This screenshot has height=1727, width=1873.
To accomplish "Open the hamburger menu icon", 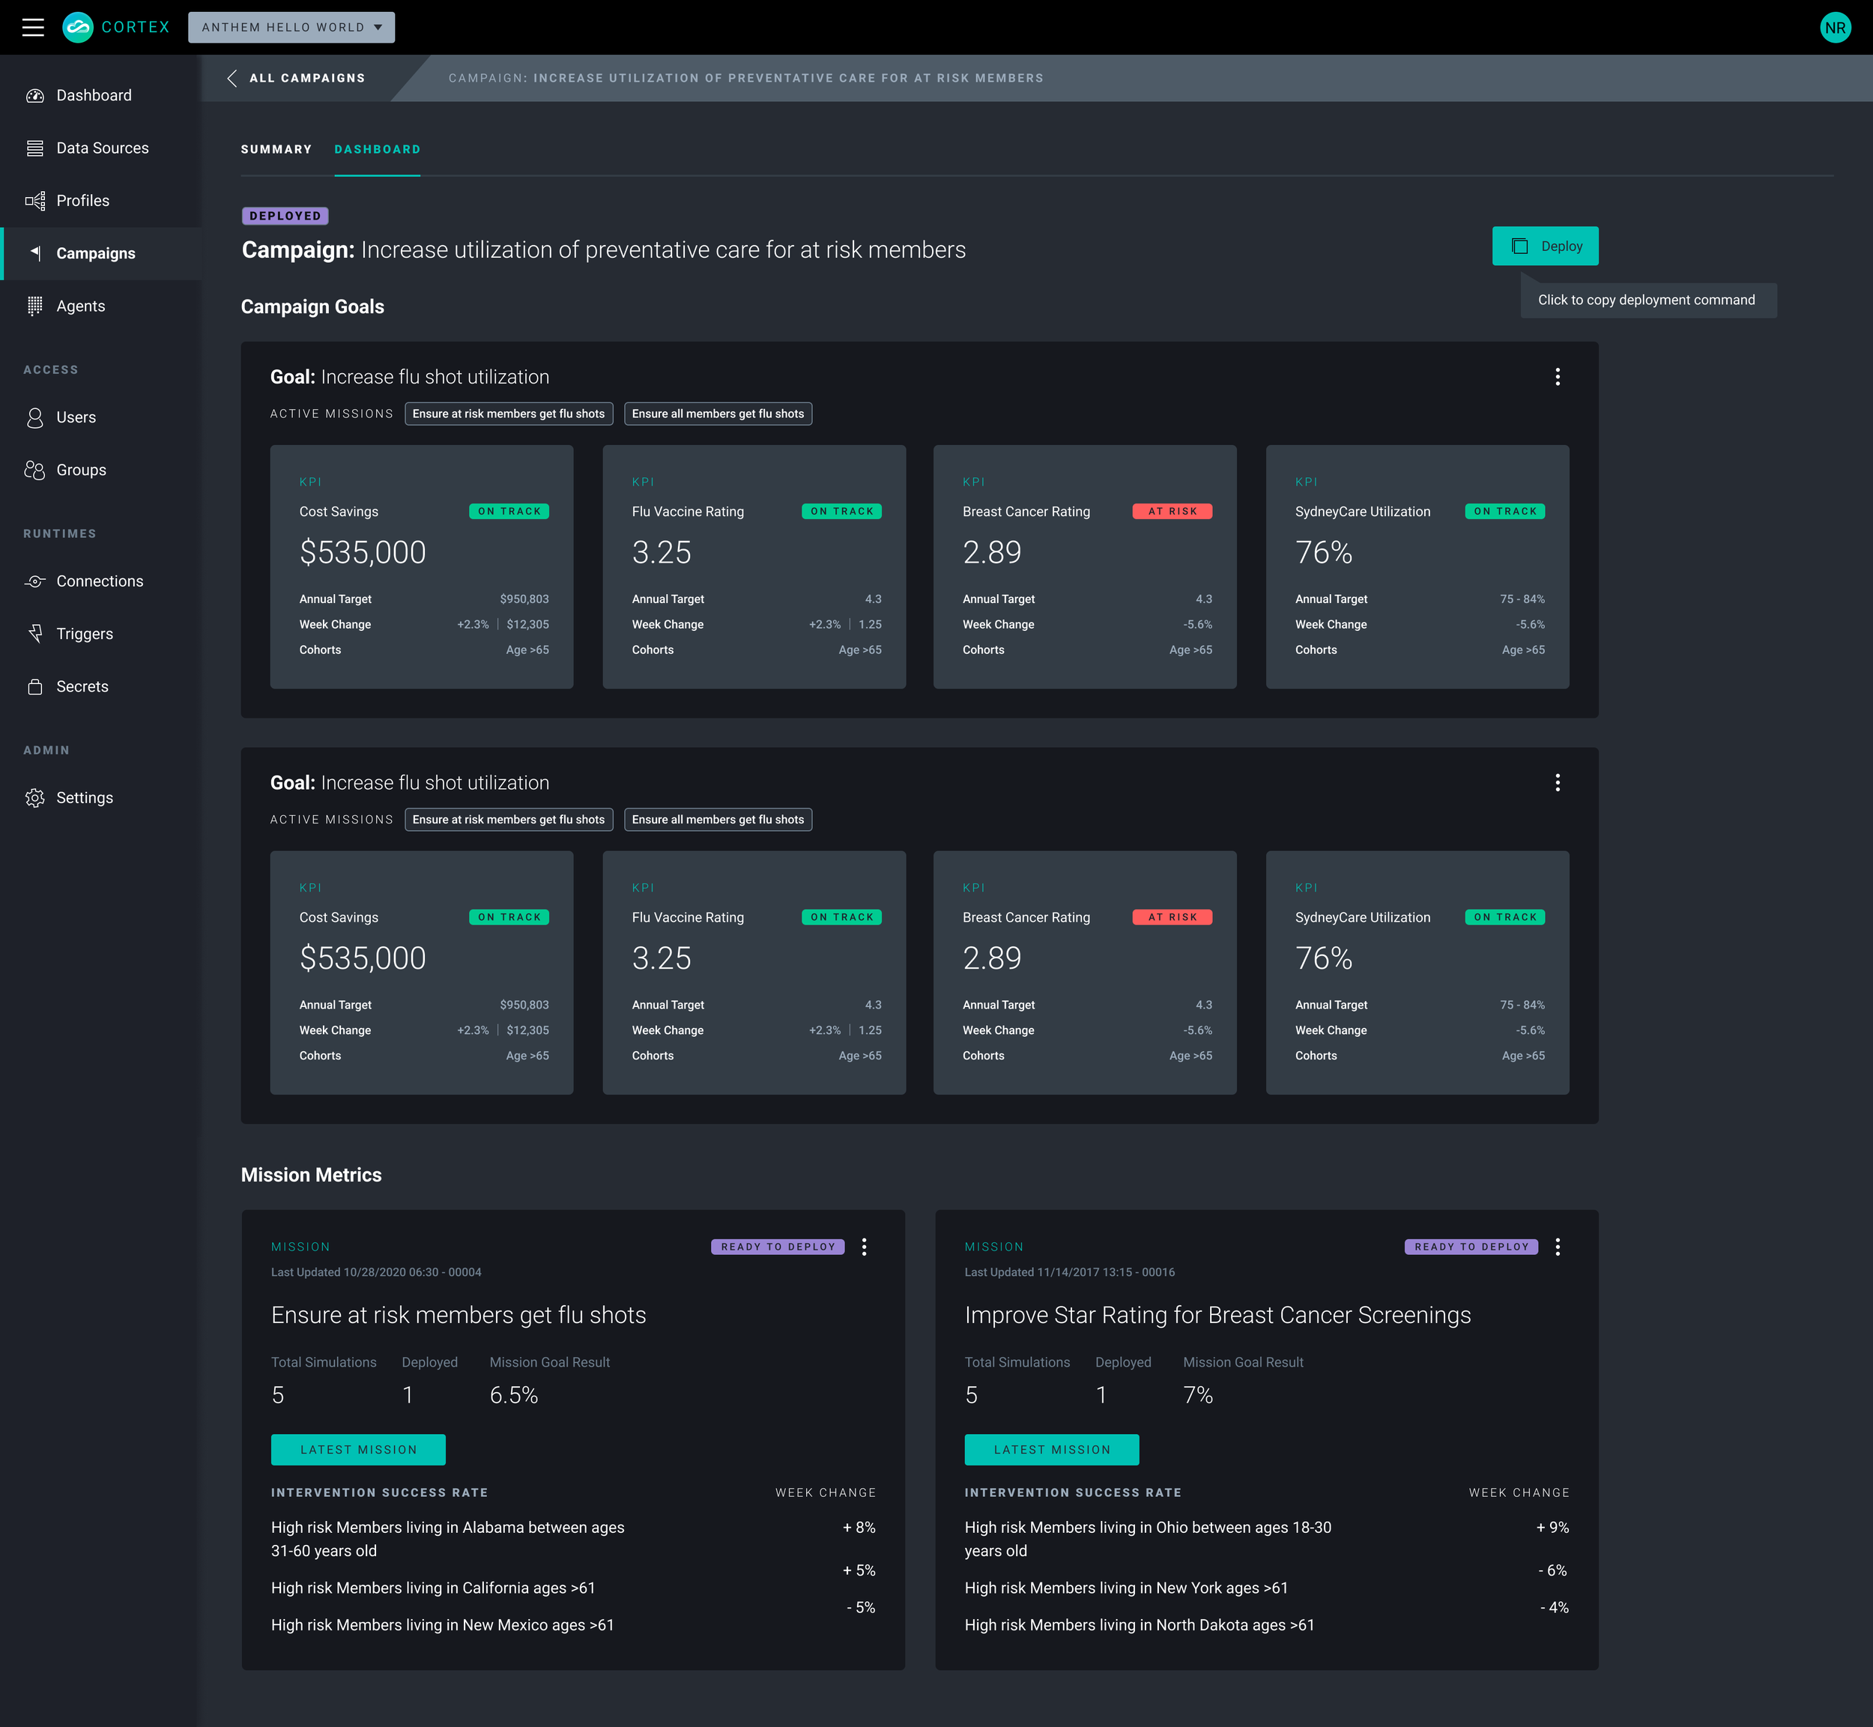I will coord(33,27).
